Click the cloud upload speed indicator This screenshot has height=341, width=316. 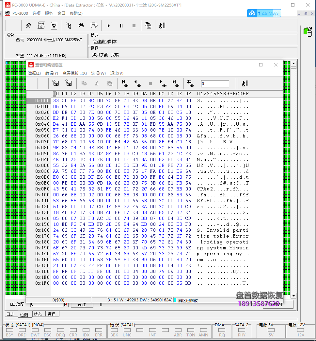coord(264,13)
